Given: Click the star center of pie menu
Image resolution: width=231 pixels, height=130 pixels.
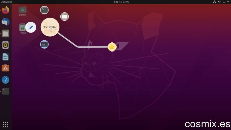Looking at the screenshot, I should point(112,47).
